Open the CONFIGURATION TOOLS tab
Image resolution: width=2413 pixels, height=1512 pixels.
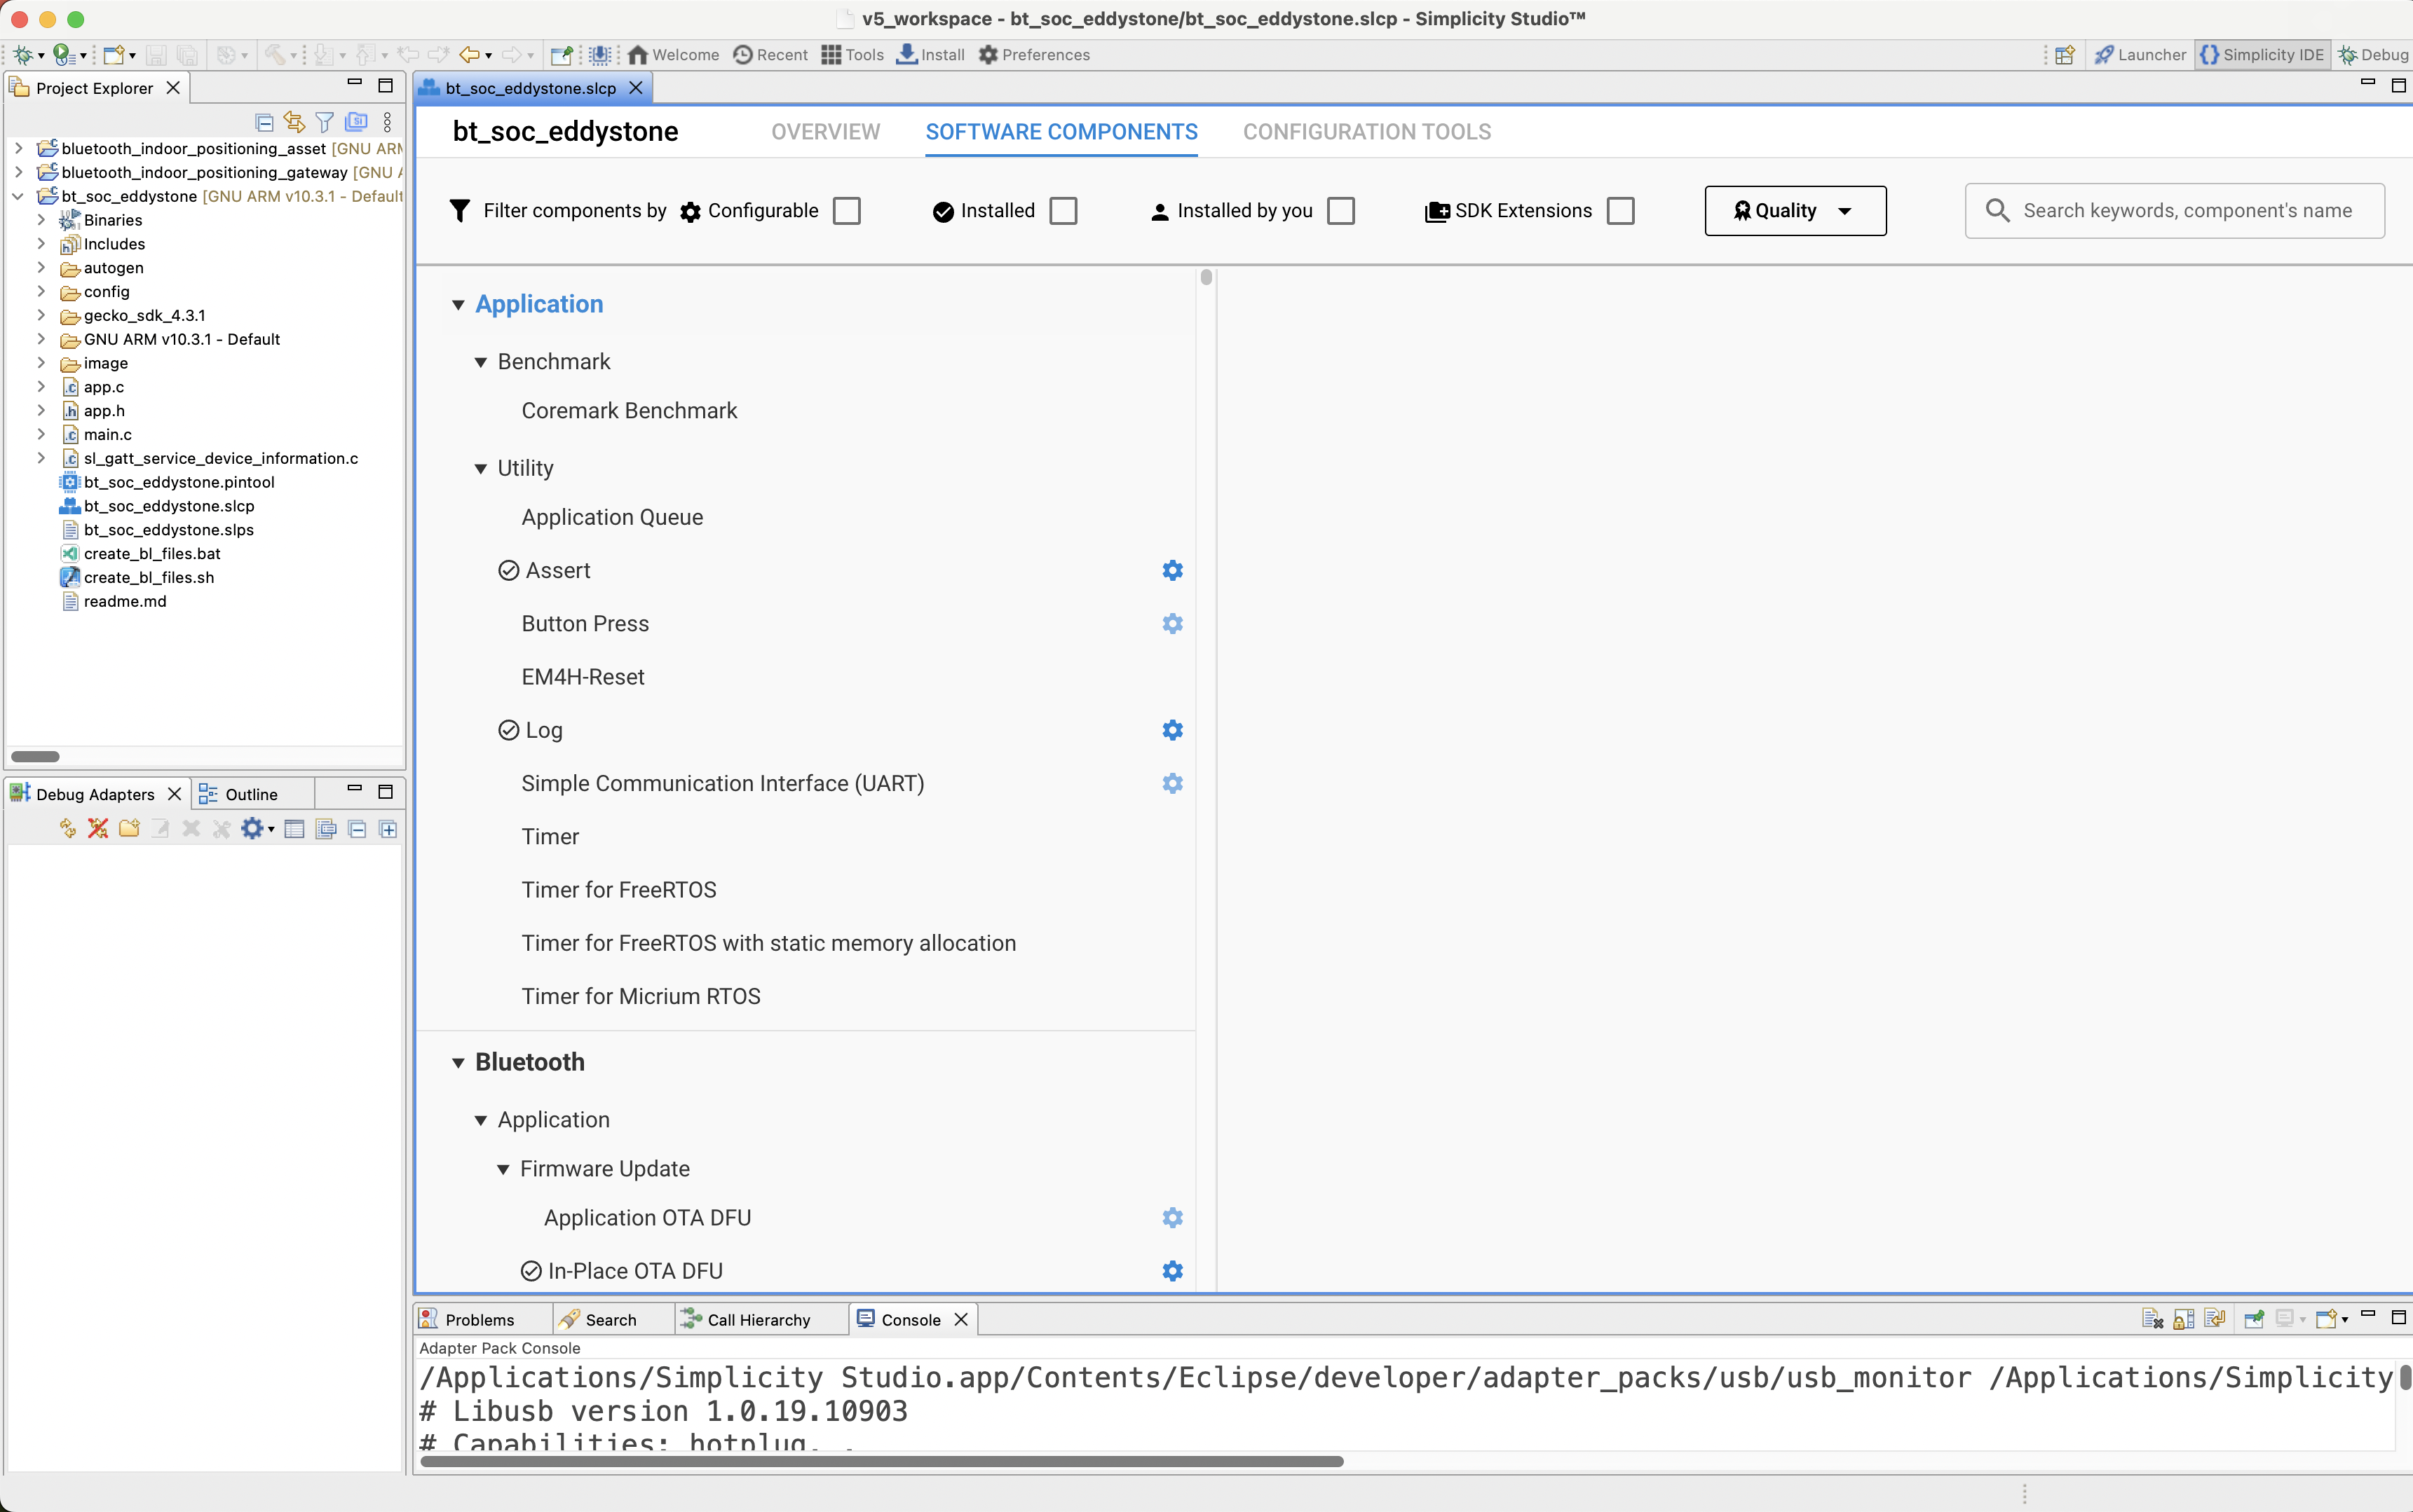click(x=1366, y=132)
